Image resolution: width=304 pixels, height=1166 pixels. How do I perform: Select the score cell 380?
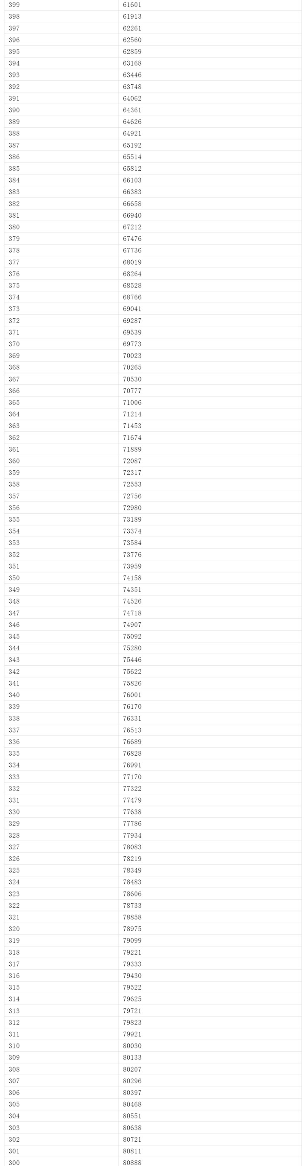(x=14, y=227)
